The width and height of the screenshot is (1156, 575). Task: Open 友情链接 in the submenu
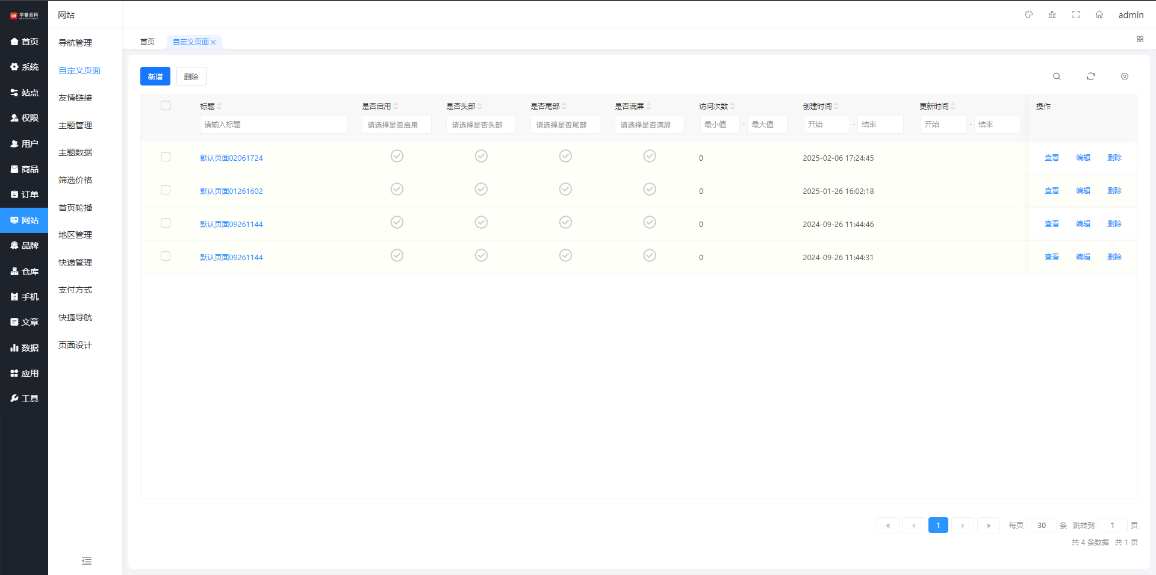pos(75,98)
